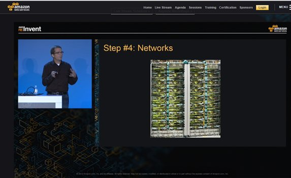View the Sponsors page
The width and height of the screenshot is (291, 178).
[246, 7]
